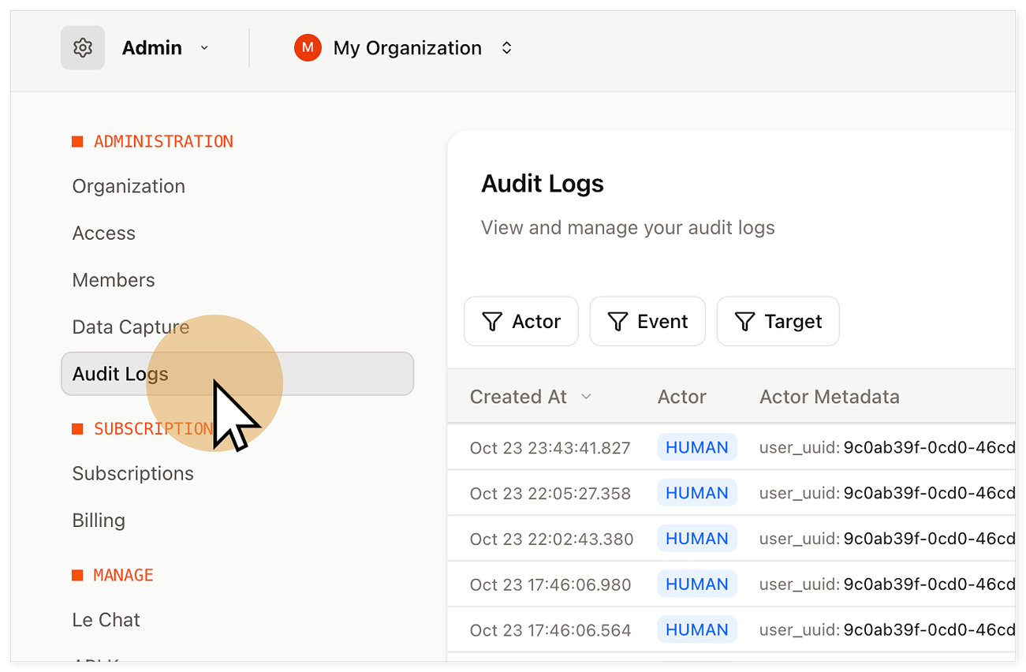Click the Audit Logs page heading

543,184
